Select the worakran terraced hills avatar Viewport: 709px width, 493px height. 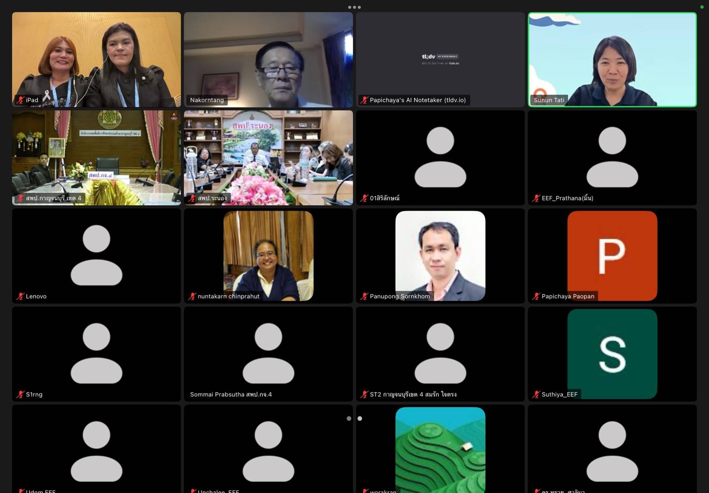click(x=440, y=448)
